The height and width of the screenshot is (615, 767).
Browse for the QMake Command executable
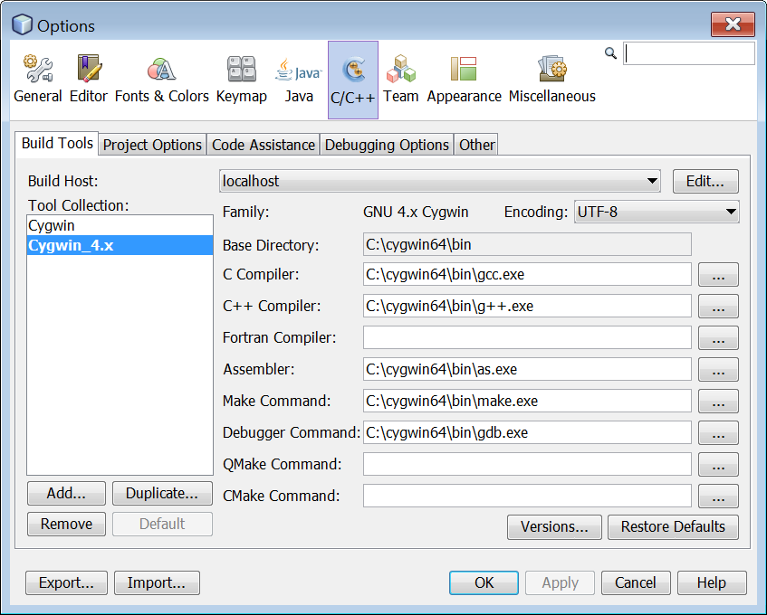tap(718, 465)
